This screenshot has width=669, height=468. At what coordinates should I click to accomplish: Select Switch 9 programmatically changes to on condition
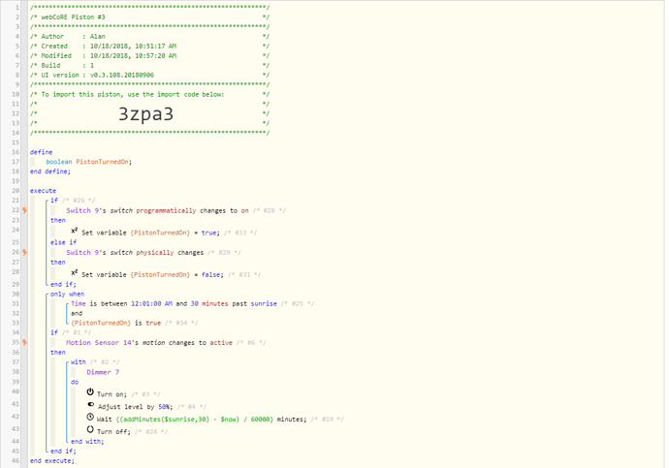pos(157,210)
